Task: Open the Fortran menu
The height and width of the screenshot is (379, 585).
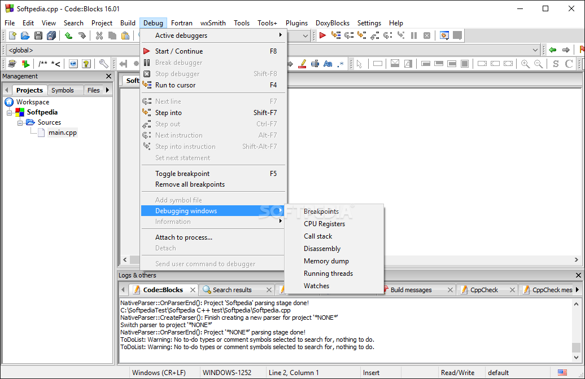Action: (181, 23)
